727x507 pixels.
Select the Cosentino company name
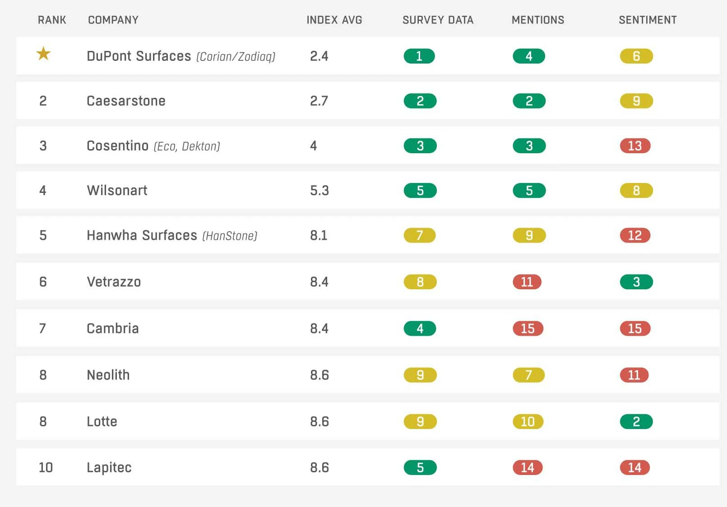[118, 146]
